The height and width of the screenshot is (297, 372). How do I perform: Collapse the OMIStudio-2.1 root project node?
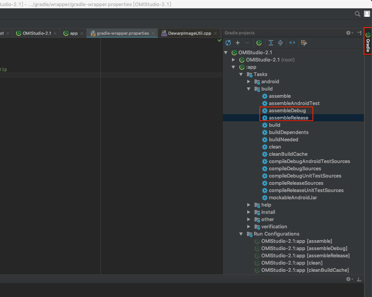[226, 53]
